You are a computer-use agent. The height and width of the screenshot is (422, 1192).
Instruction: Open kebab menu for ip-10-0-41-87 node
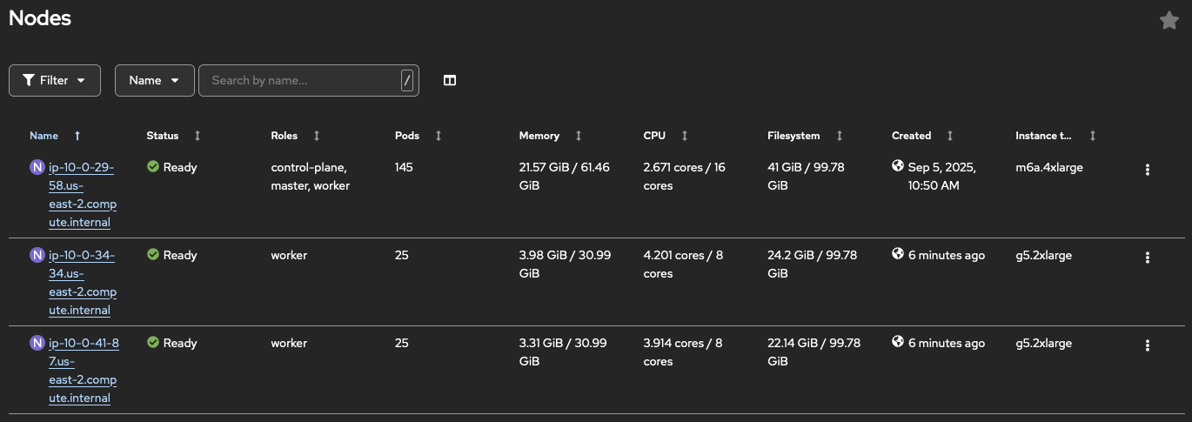coord(1147,345)
